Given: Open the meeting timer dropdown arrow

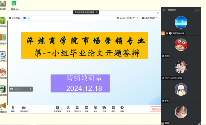Looking at the screenshot, I should [137, 18].
